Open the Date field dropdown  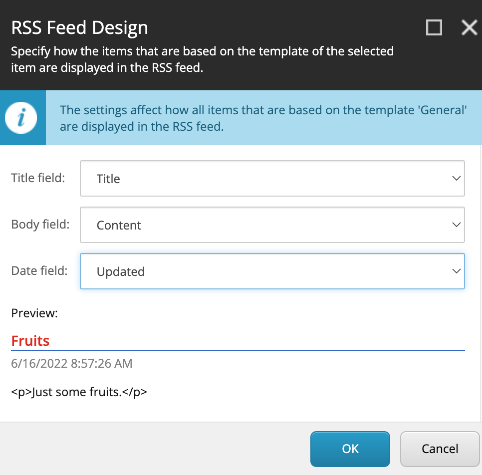(x=272, y=271)
